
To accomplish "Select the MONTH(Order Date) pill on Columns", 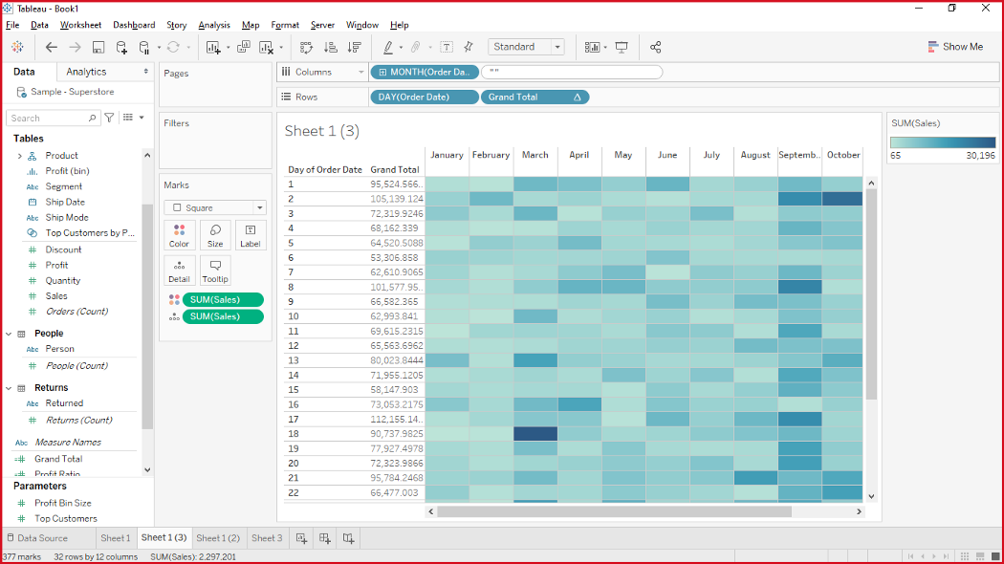I will (x=424, y=73).
